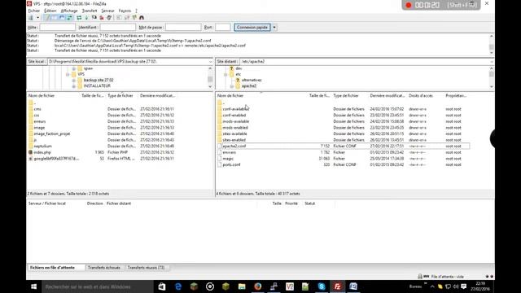Open the Édition menu
The width and height of the screenshot is (521, 293).
point(50,11)
